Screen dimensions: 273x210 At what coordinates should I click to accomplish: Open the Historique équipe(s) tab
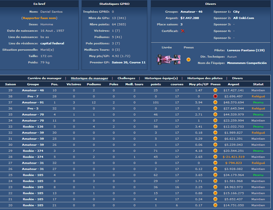coord(161,78)
